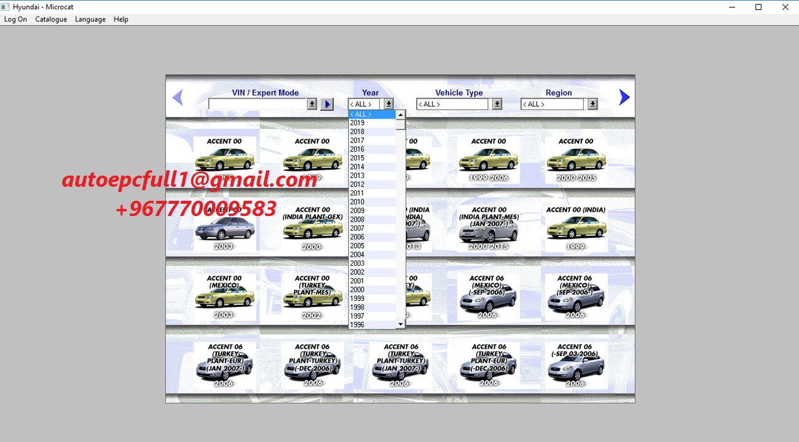Expand the Vehicle Type dropdown
The height and width of the screenshot is (442, 799).
pos(497,104)
